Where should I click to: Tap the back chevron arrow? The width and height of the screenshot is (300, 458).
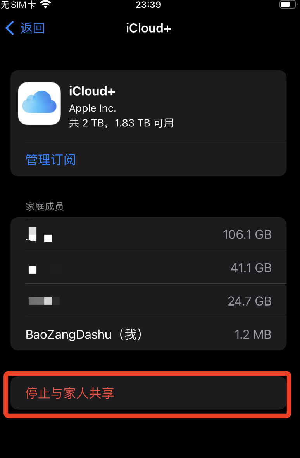[10, 28]
